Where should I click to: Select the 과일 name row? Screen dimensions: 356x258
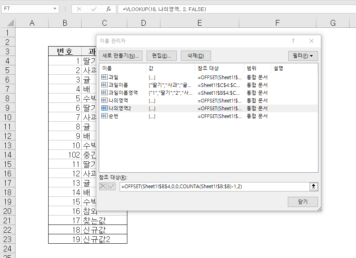[x=208, y=78]
